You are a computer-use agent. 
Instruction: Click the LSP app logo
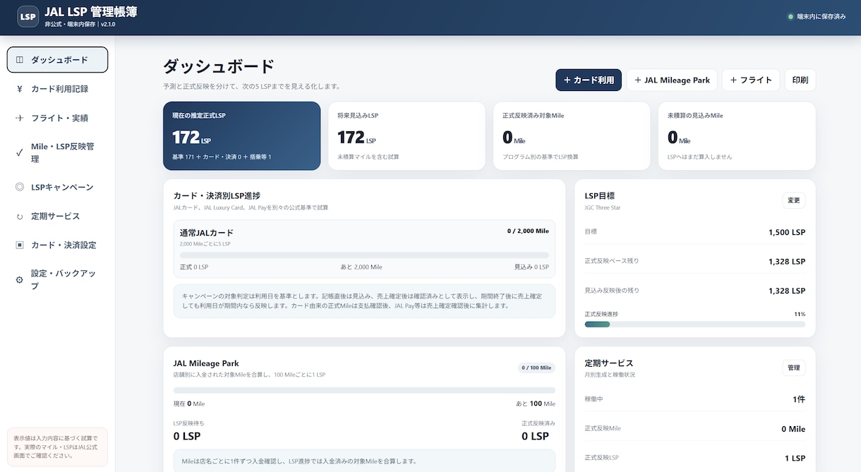tap(28, 16)
